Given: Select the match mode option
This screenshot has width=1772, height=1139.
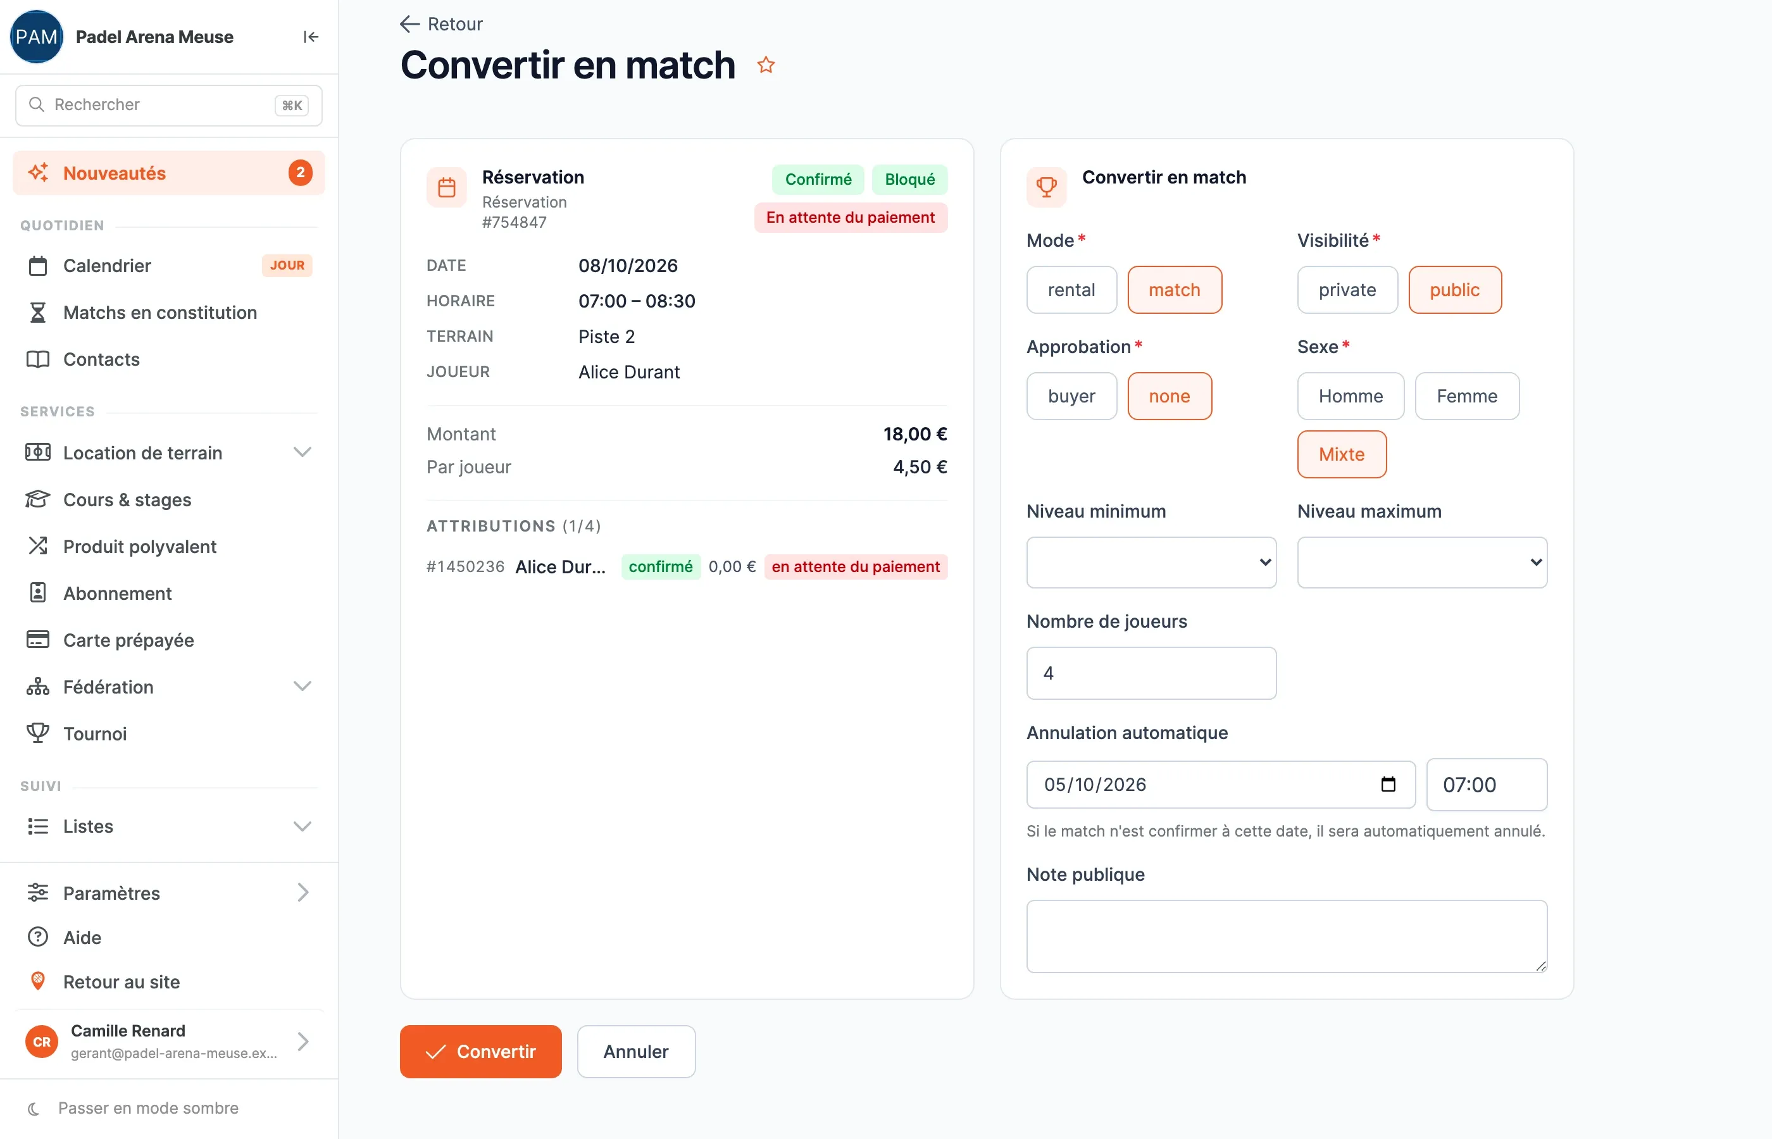Looking at the screenshot, I should coord(1175,290).
